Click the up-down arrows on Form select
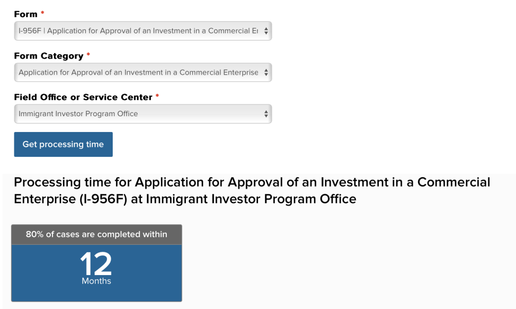Viewport: 516px width, 309px height. [x=266, y=31]
